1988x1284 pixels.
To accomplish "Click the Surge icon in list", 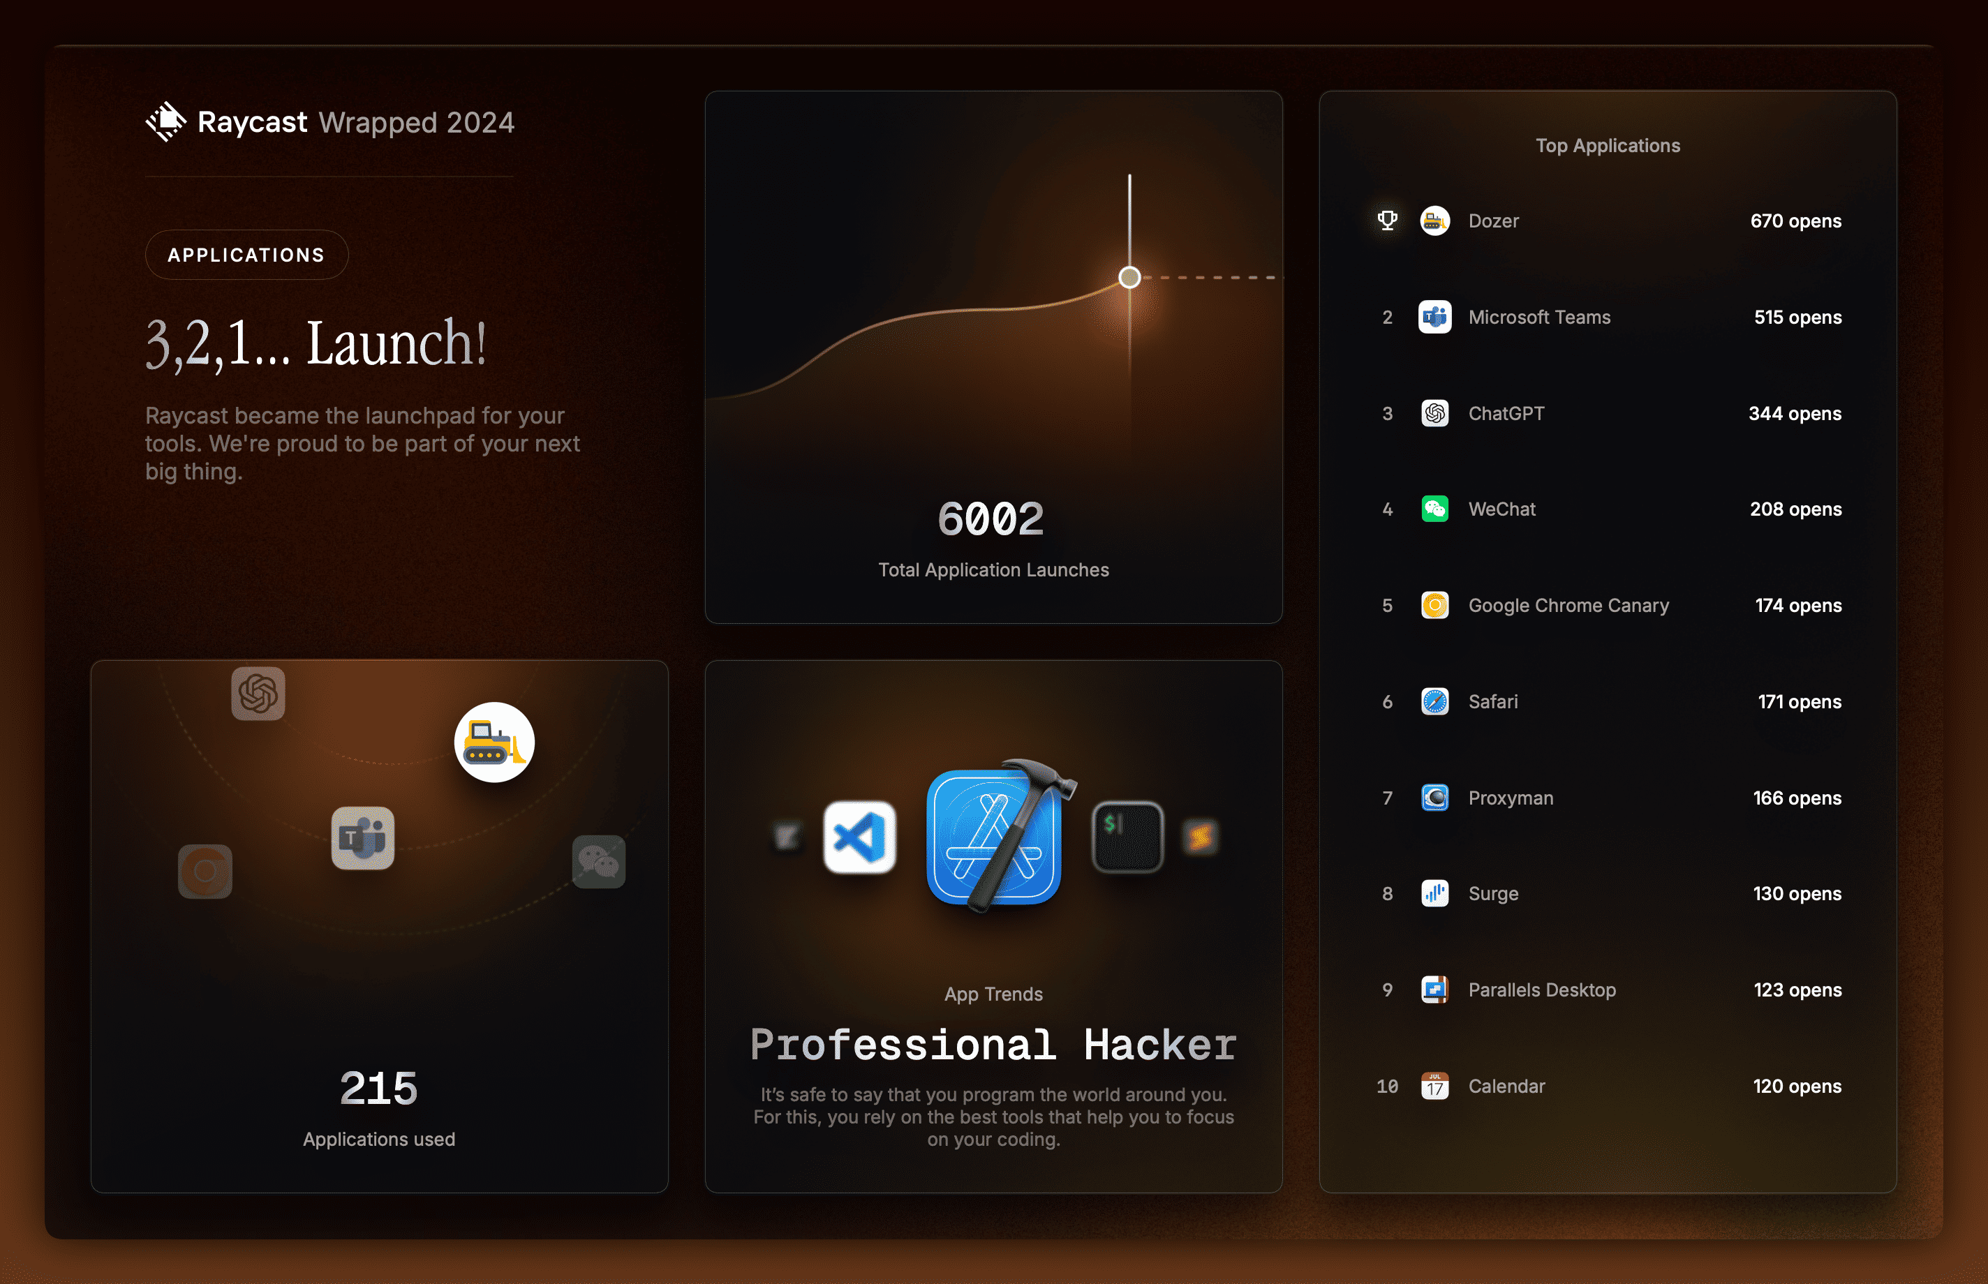I will (1434, 894).
